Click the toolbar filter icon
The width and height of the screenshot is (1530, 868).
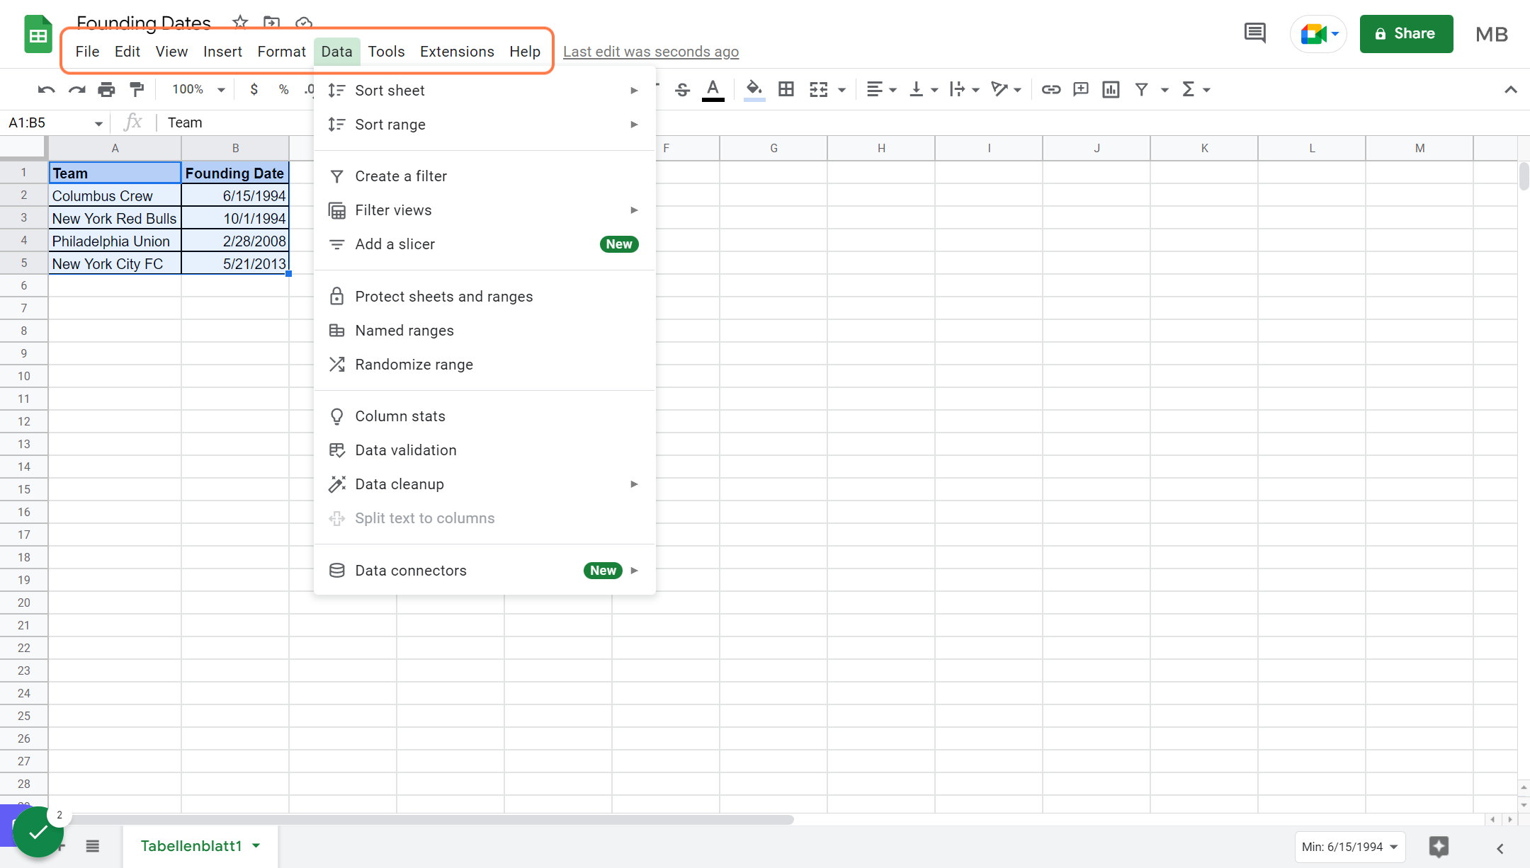tap(1141, 89)
